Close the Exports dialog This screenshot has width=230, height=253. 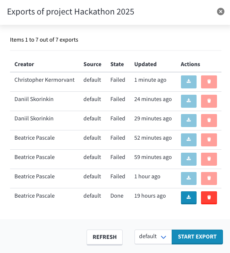click(221, 12)
